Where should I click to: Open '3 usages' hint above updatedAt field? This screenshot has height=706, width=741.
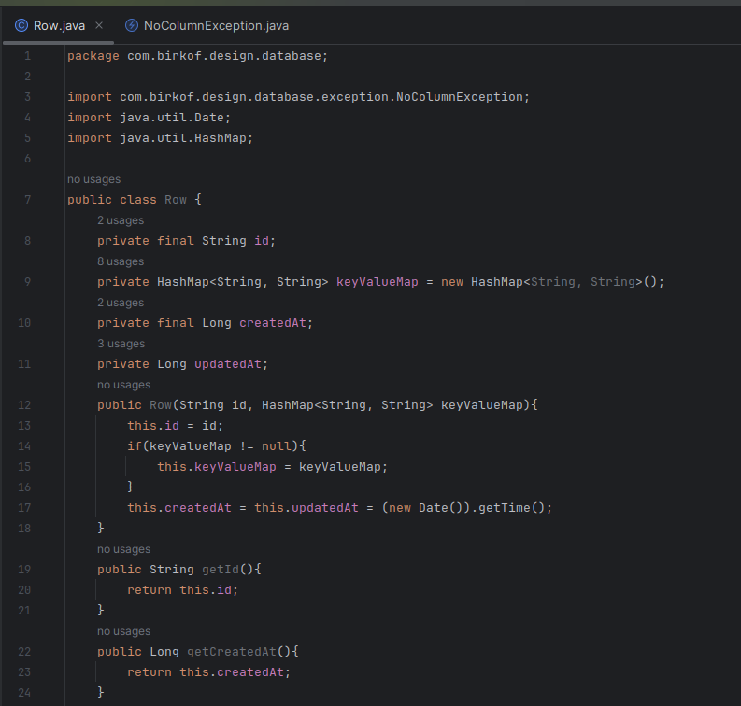pos(121,344)
